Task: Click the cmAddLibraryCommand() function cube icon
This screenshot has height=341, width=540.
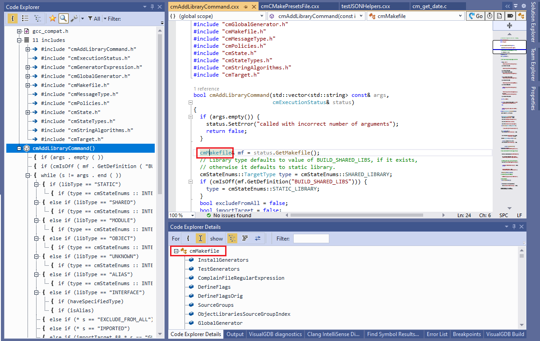Action: tap(27, 148)
